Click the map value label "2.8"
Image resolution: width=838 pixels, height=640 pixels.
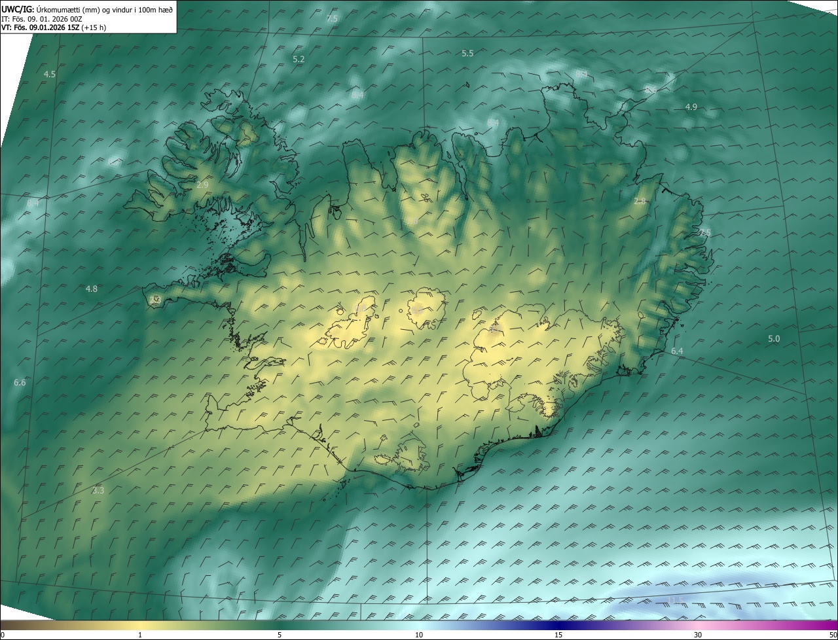point(640,201)
